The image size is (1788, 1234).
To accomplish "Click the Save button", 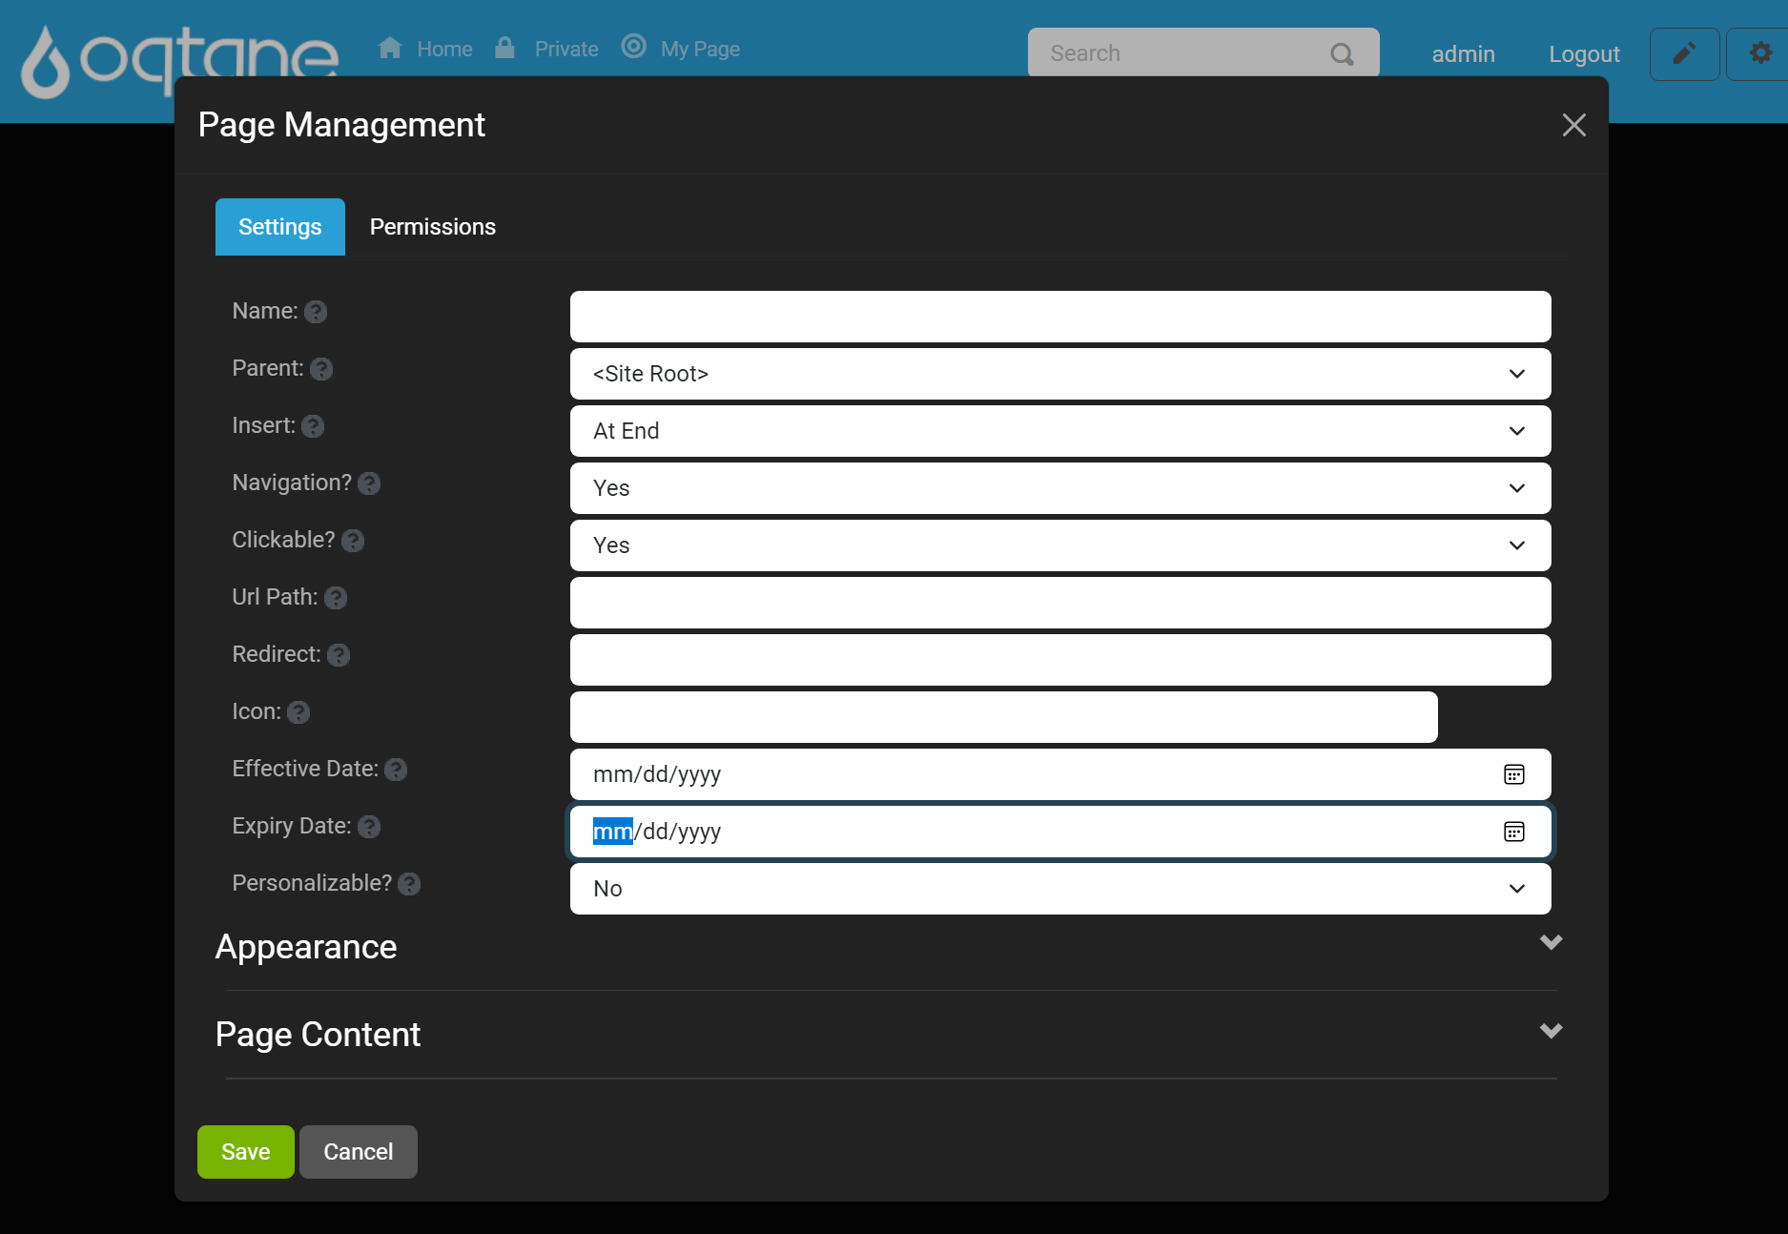I will 246,1152.
